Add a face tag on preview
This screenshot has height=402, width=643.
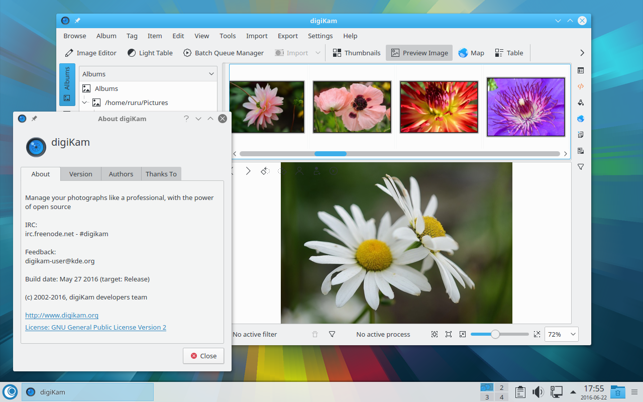[x=316, y=171]
